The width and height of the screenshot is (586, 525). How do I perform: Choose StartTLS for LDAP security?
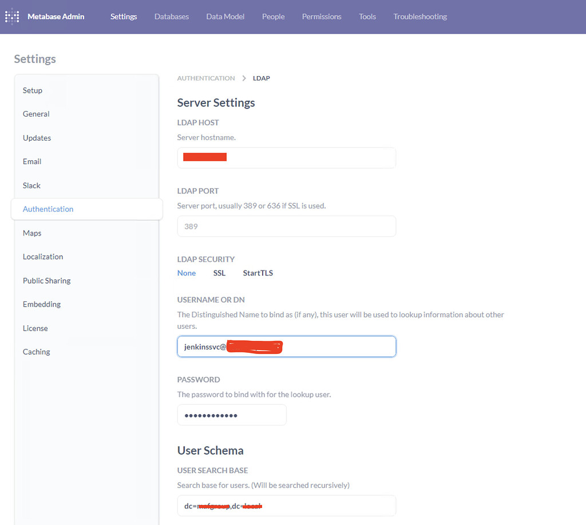tap(258, 273)
